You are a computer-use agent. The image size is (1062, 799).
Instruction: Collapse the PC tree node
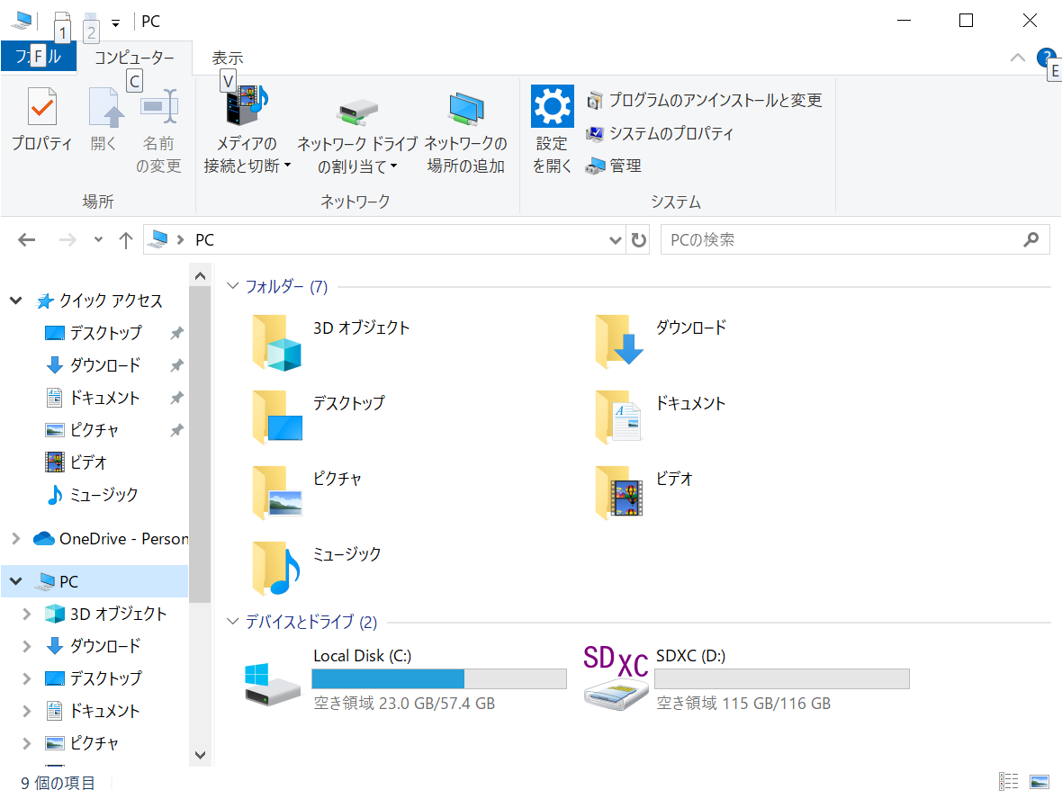(x=16, y=581)
